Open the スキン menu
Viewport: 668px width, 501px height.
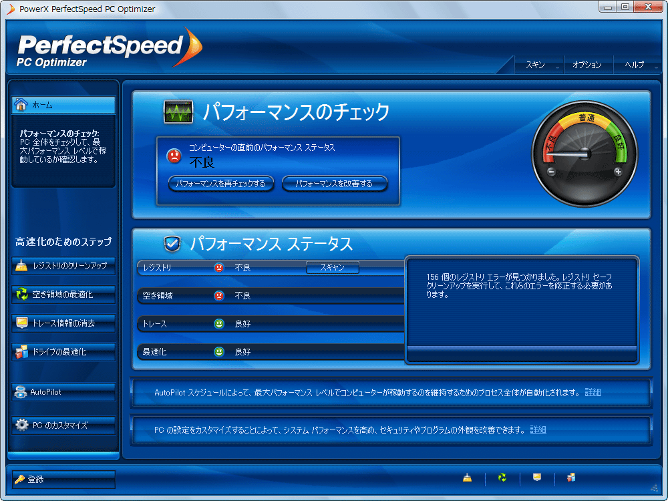(x=539, y=65)
